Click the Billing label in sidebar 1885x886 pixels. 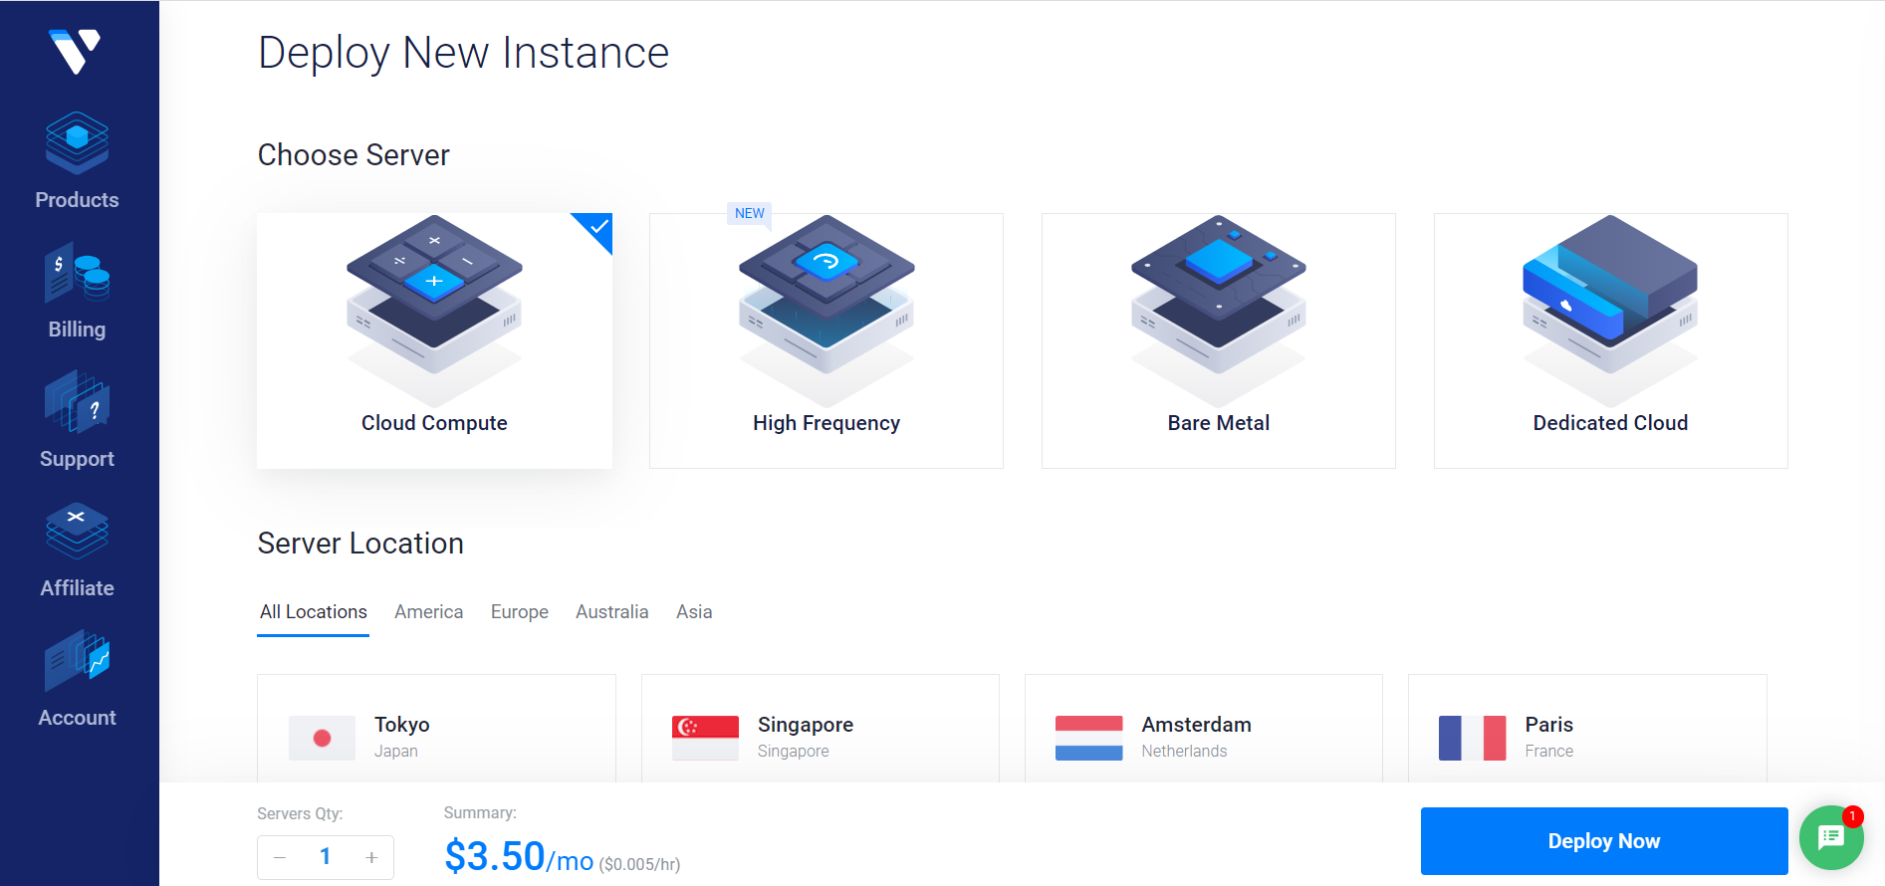(x=77, y=330)
